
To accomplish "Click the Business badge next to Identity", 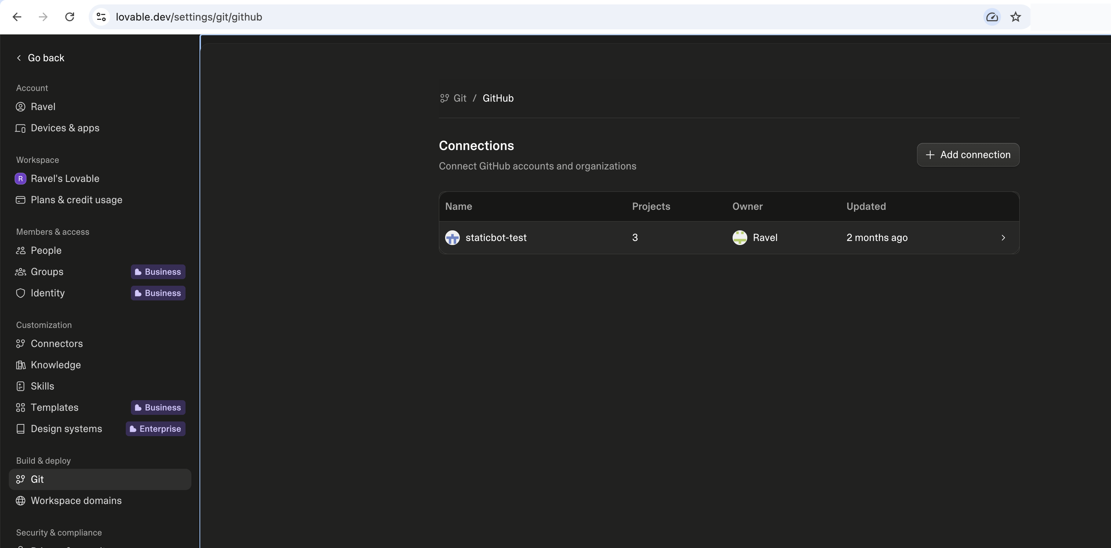I will tap(158, 293).
